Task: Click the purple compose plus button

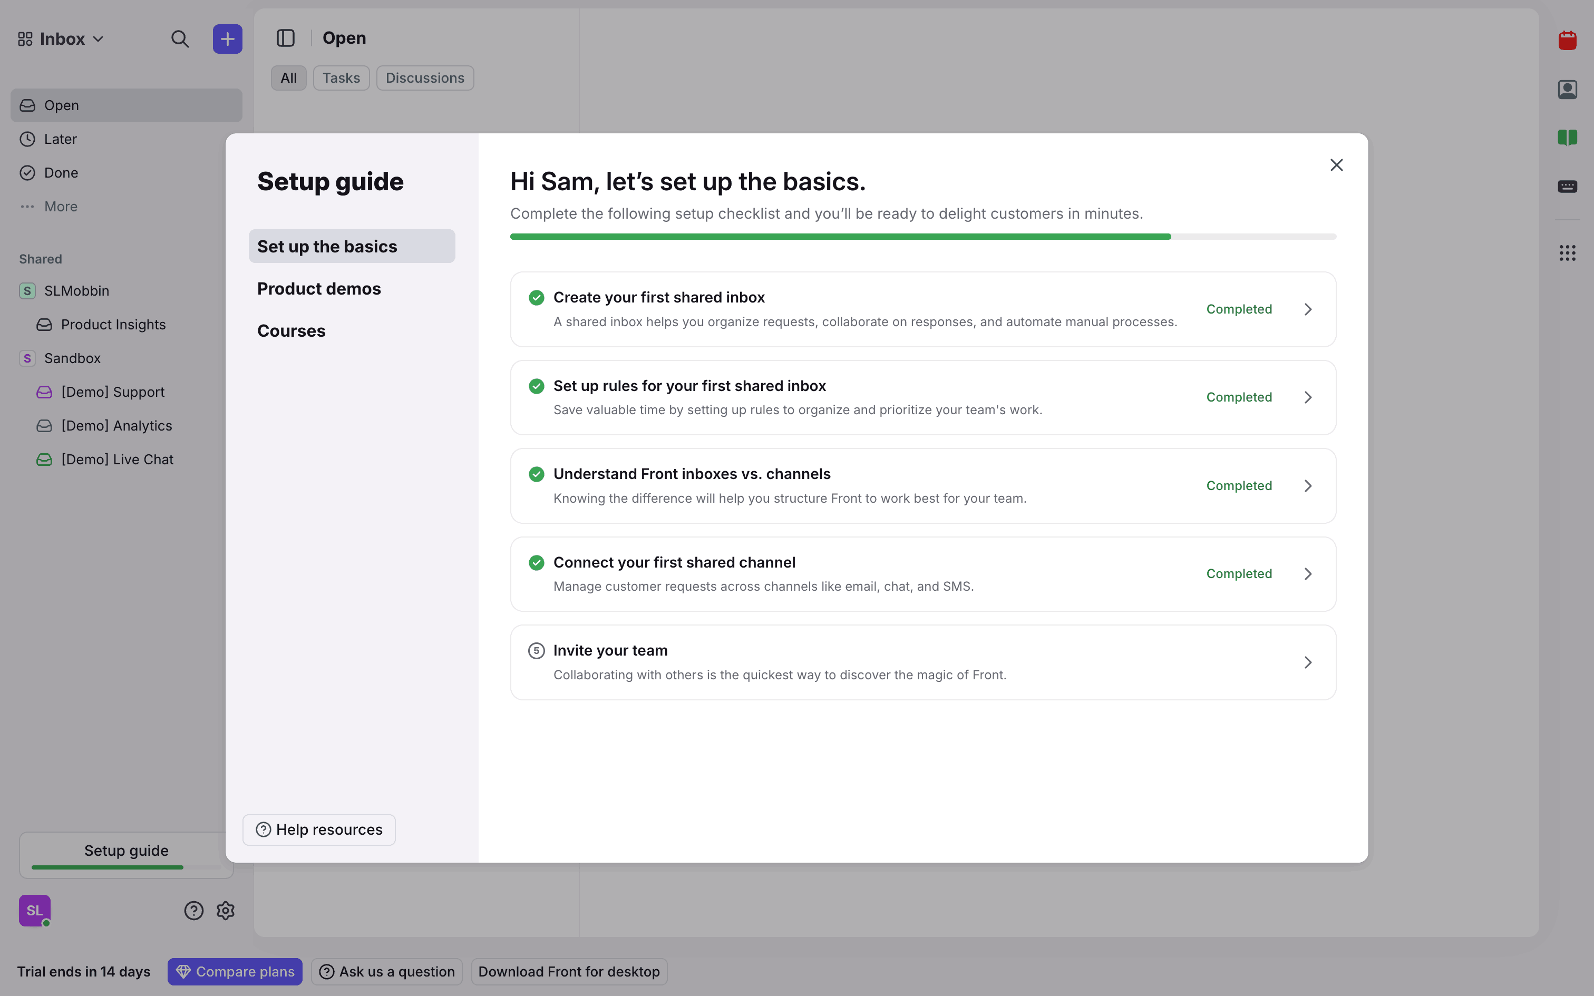Action: [x=227, y=39]
